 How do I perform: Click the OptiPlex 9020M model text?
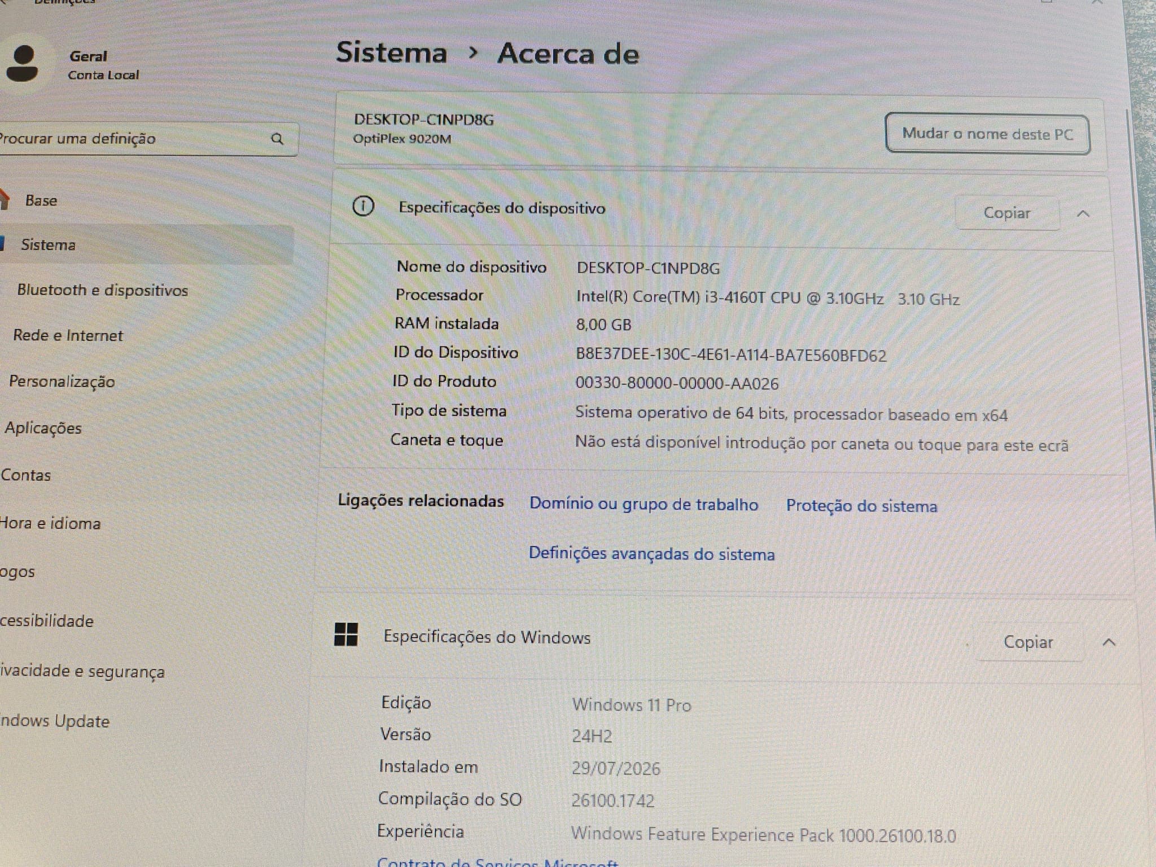[x=402, y=139]
